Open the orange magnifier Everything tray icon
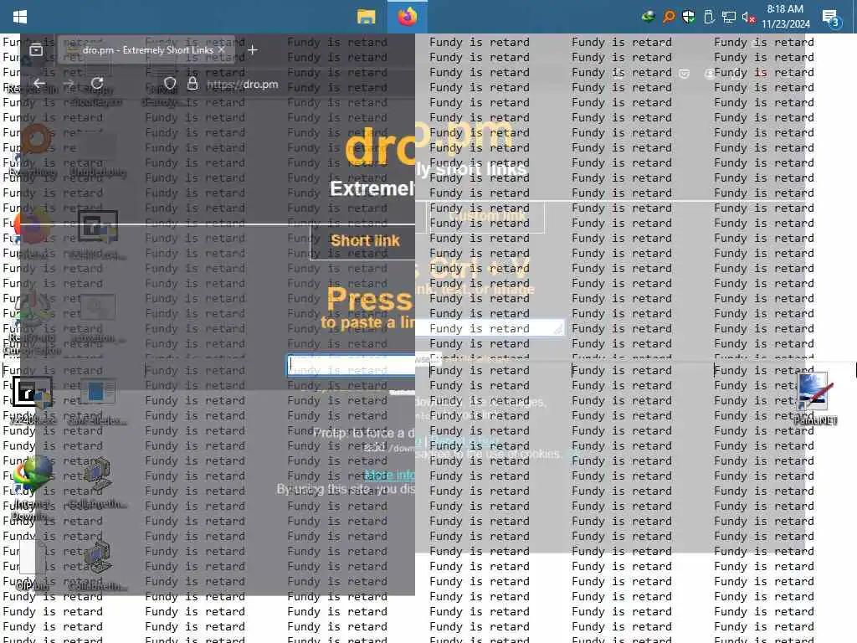 669,17
